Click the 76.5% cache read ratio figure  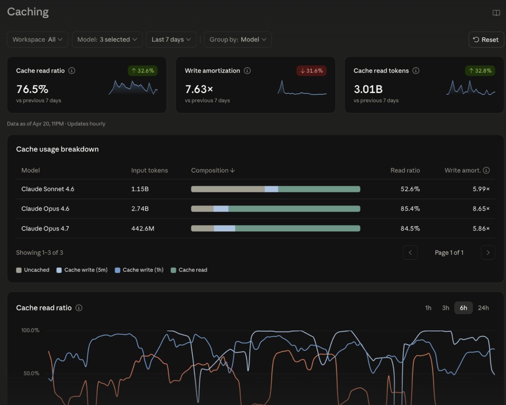(32, 89)
